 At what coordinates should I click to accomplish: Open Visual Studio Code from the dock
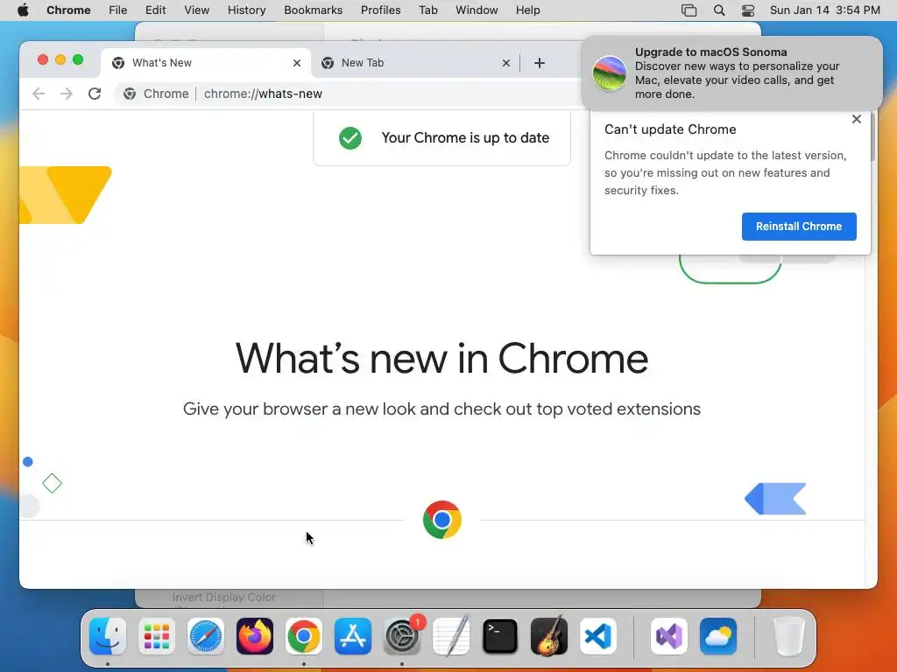(x=597, y=636)
